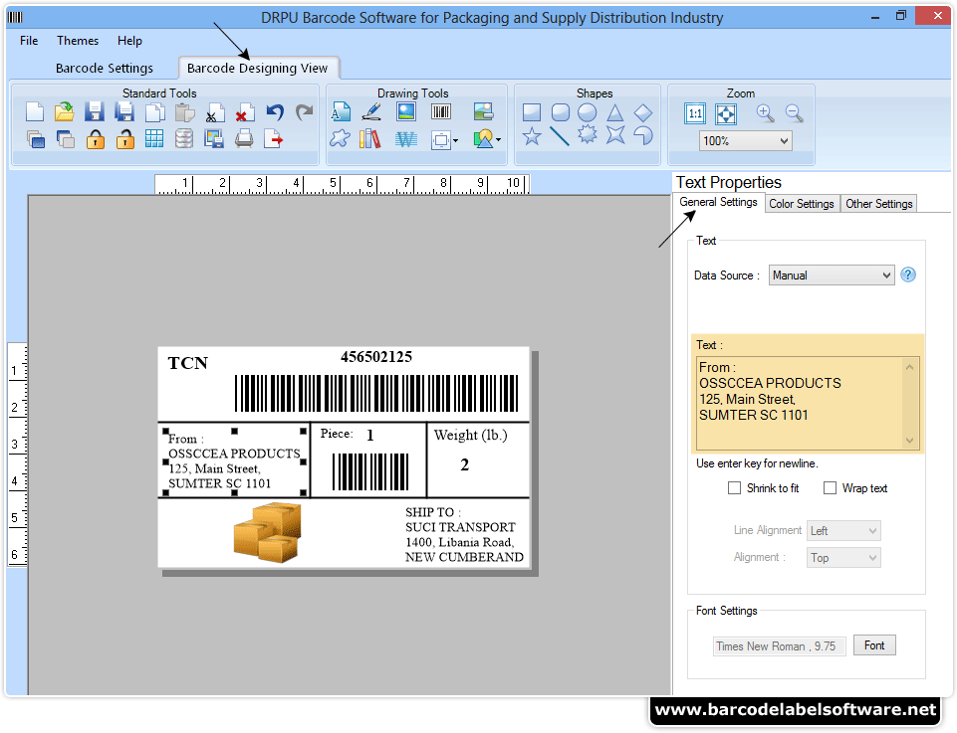Print the barcode label
The width and height of the screenshot is (957, 733).
pos(244,139)
